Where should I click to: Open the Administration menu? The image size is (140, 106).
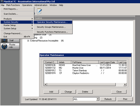[x=41, y=5]
